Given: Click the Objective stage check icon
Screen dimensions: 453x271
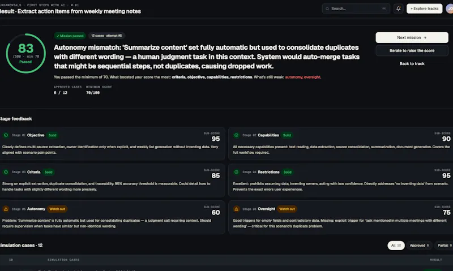Looking at the screenshot, I should [6, 135].
